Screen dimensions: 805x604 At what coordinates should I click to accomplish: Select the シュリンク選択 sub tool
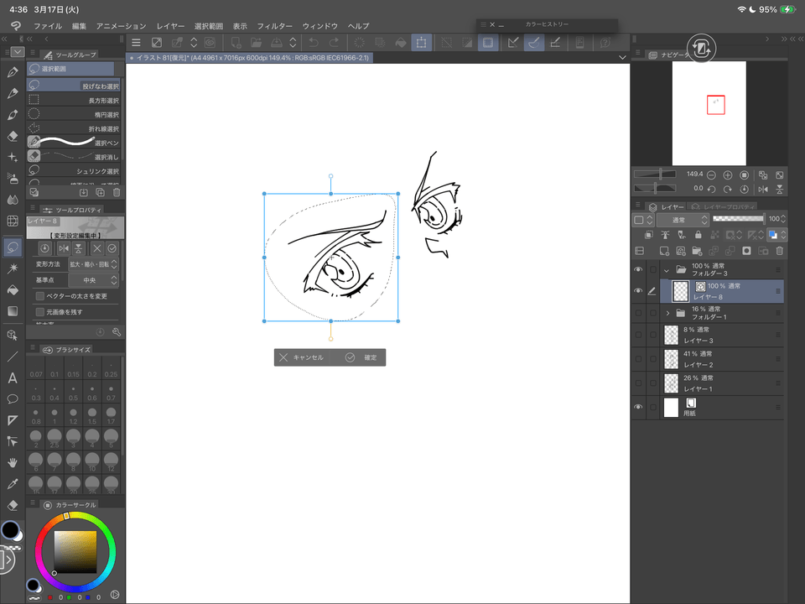point(74,170)
